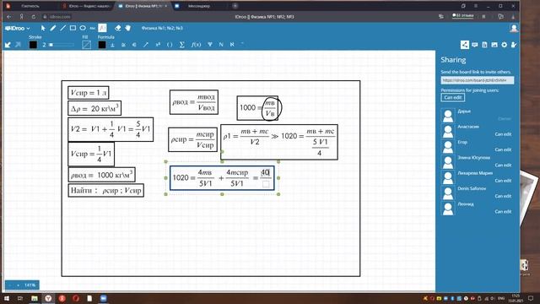Insert parentheses brackets formula template

pos(170,45)
